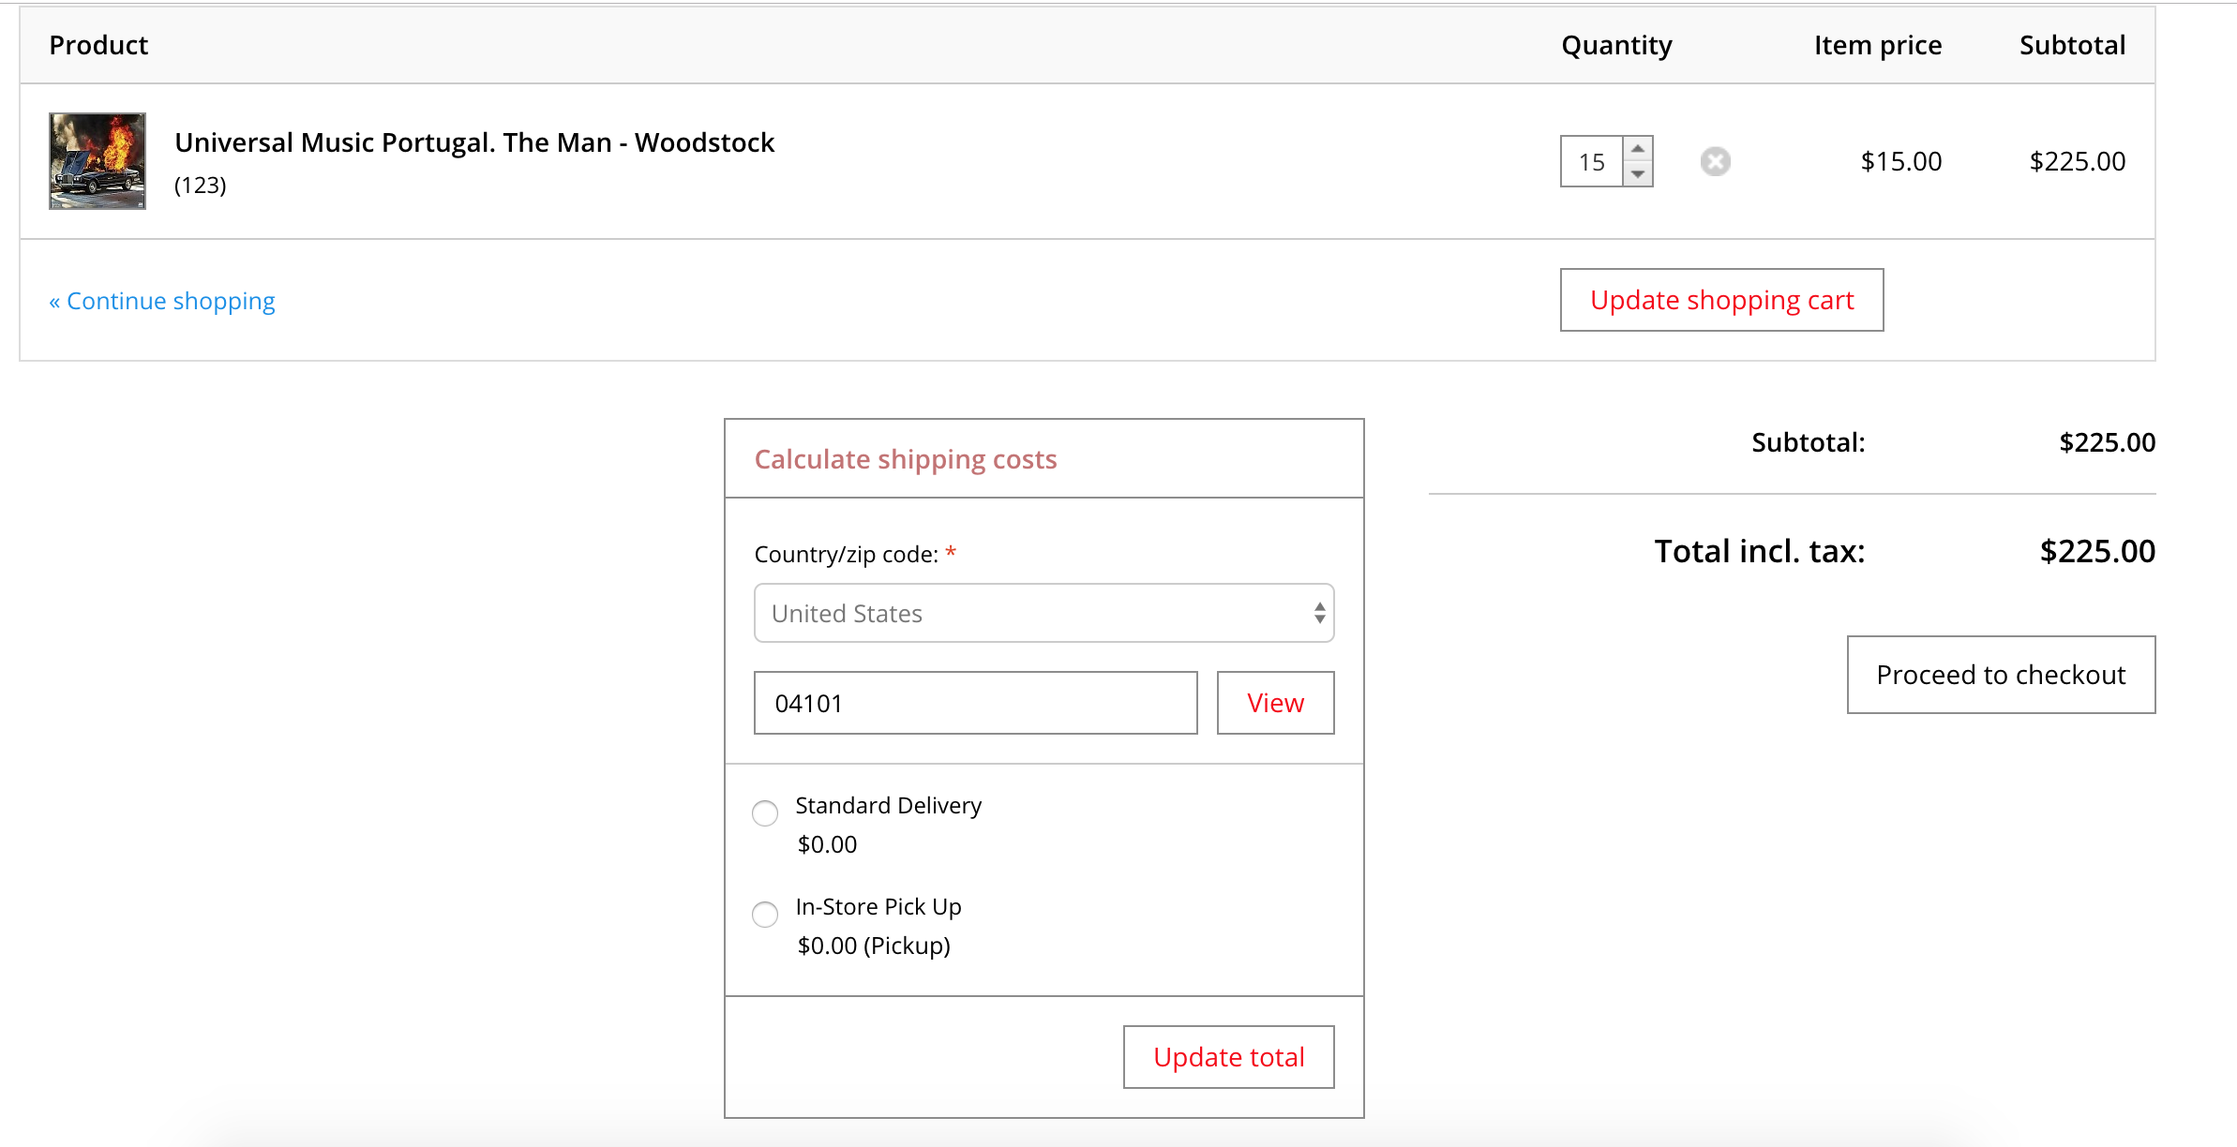Click the Standard Delivery $0.00 price text

(827, 844)
